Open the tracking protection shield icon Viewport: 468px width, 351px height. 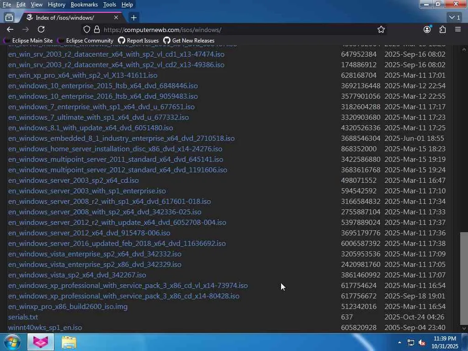86,29
